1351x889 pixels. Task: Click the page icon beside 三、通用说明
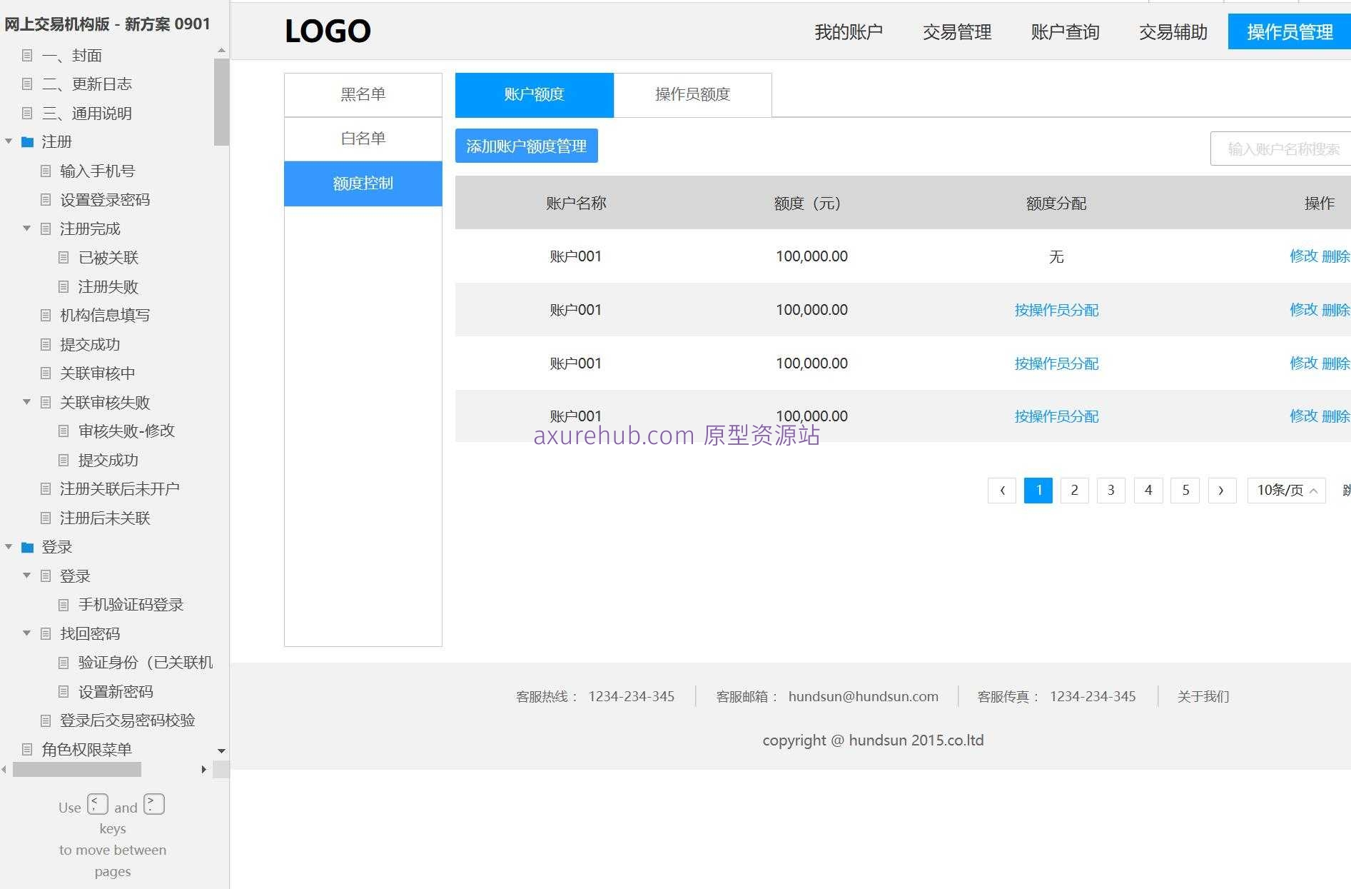(x=27, y=113)
